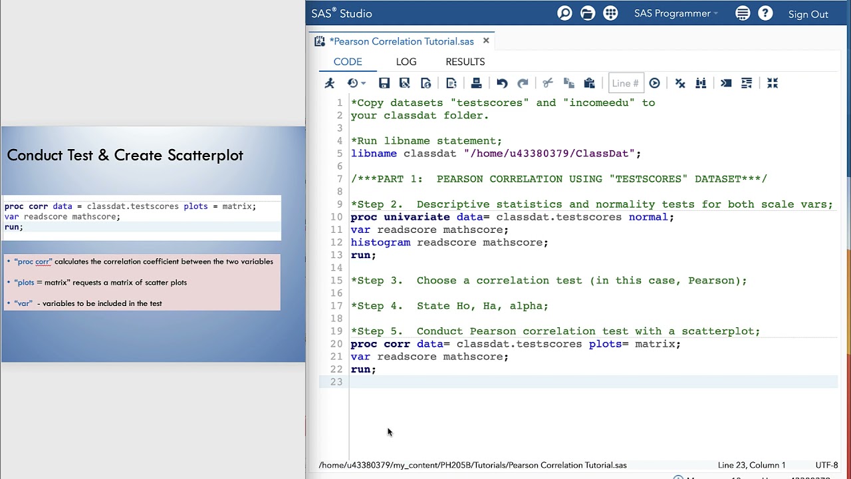Open find and replace binoculars icon
The width and height of the screenshot is (851, 479).
tap(701, 83)
